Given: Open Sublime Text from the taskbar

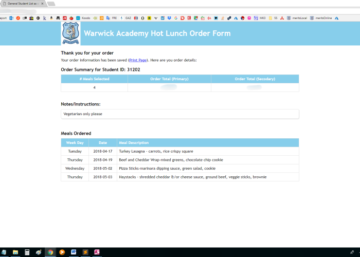Looking at the screenshot, I should (85, 252).
